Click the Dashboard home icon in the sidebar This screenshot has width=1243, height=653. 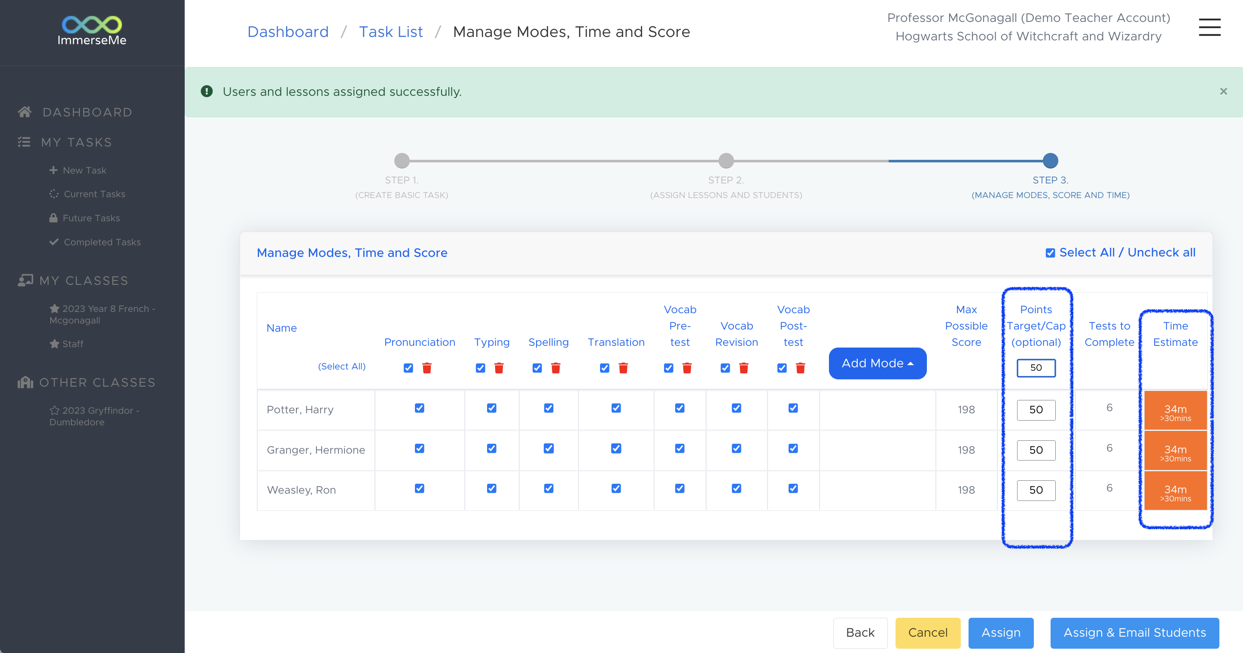(24, 112)
